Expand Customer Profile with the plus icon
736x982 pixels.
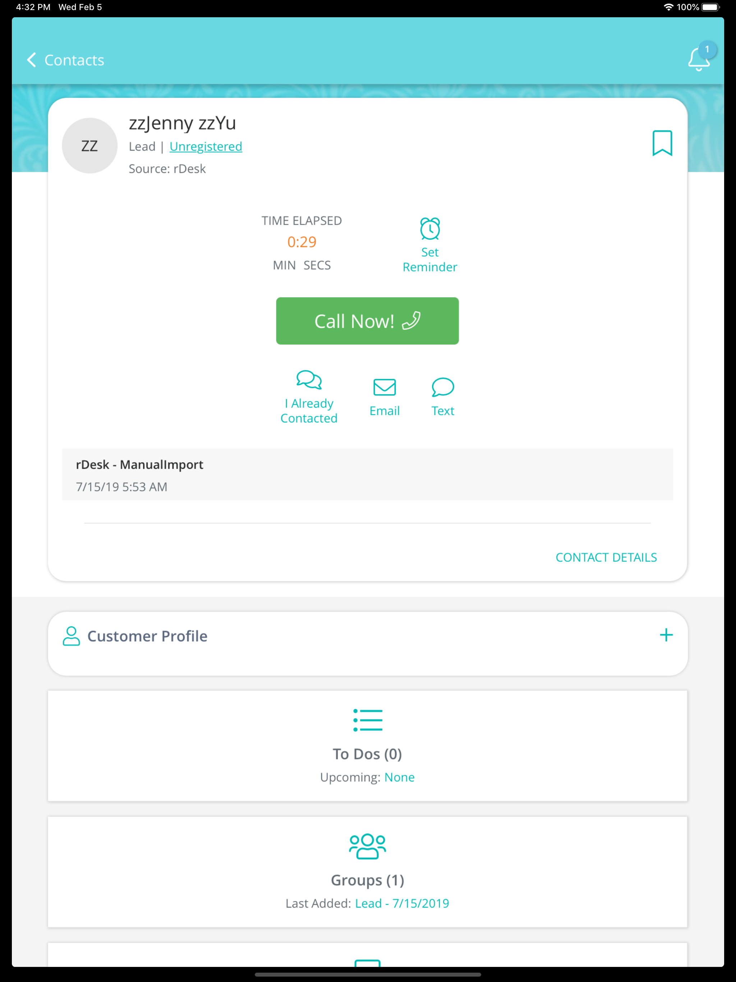coord(666,635)
